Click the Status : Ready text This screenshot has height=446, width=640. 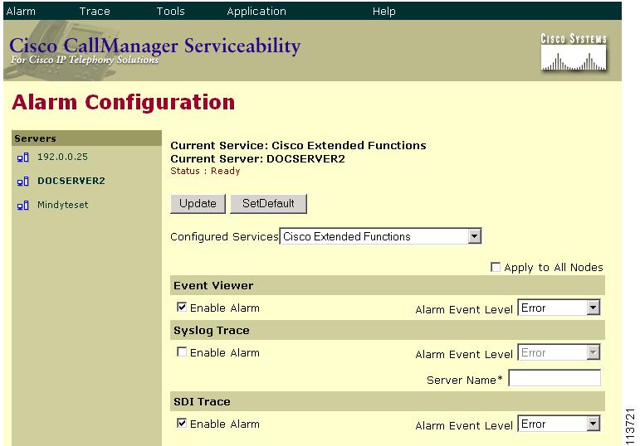205,171
